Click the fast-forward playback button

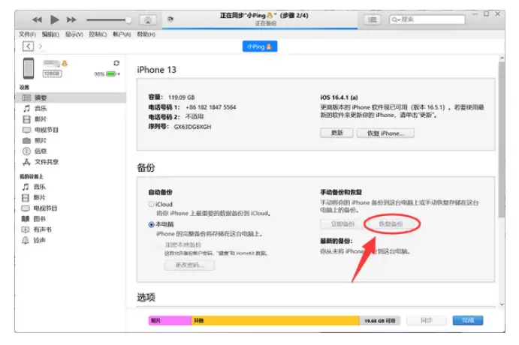(71, 19)
